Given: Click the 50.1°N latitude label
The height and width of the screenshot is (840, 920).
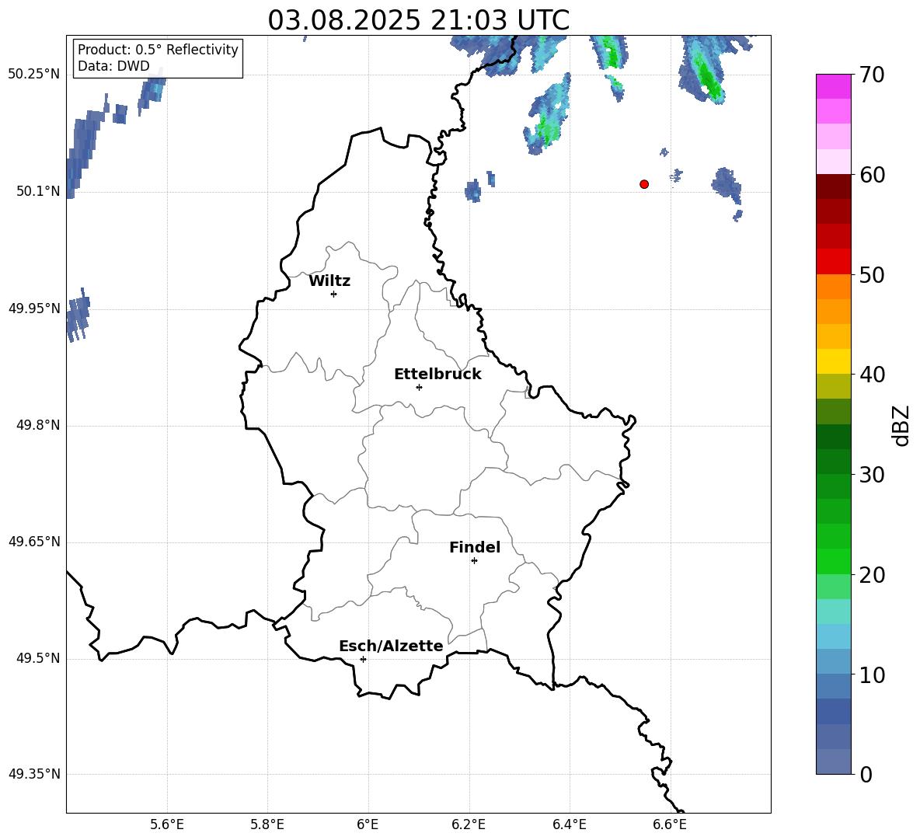Looking at the screenshot, I should pos(38,191).
